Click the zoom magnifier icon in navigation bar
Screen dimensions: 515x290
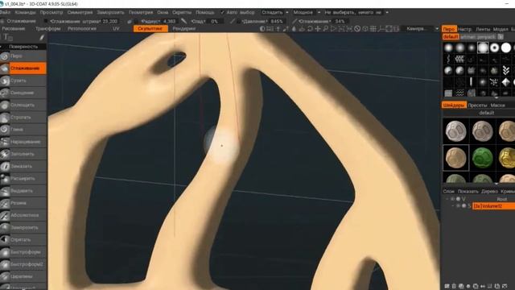[325, 29]
